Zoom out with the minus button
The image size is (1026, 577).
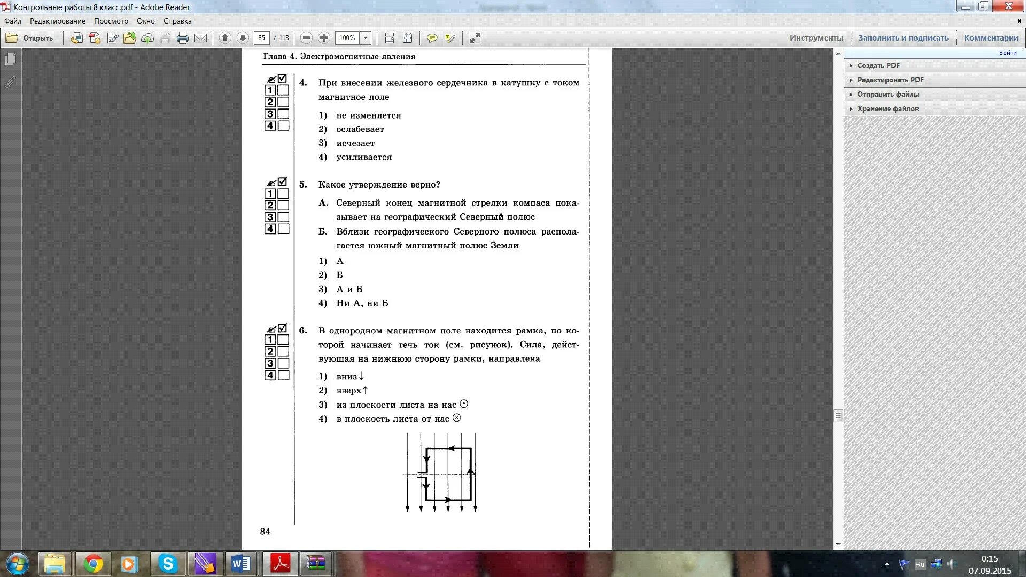(306, 38)
